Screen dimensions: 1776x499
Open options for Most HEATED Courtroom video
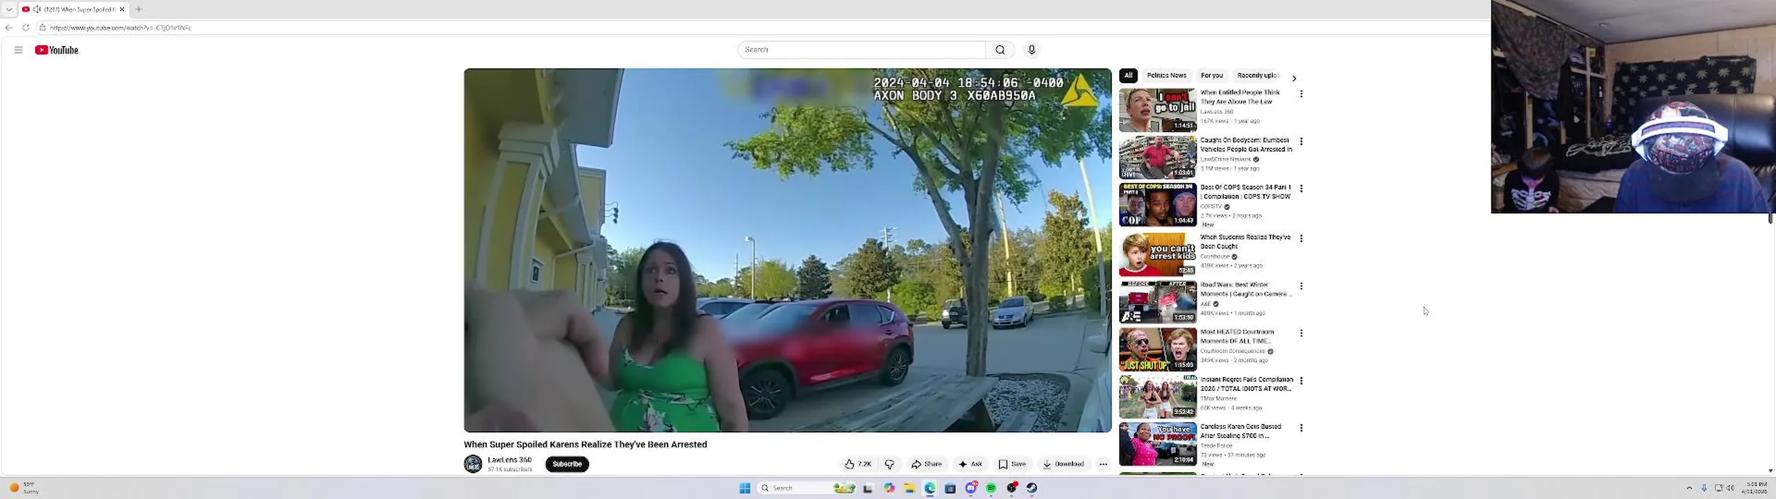(1301, 333)
